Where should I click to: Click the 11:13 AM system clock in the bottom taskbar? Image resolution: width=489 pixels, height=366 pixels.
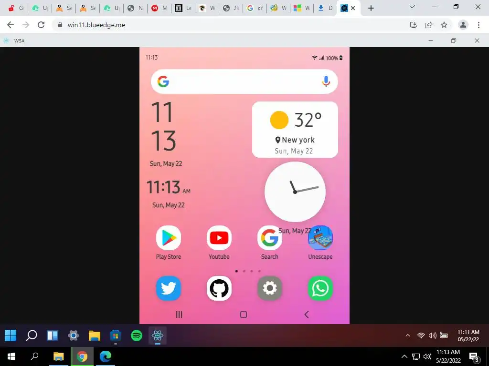pos(448,356)
